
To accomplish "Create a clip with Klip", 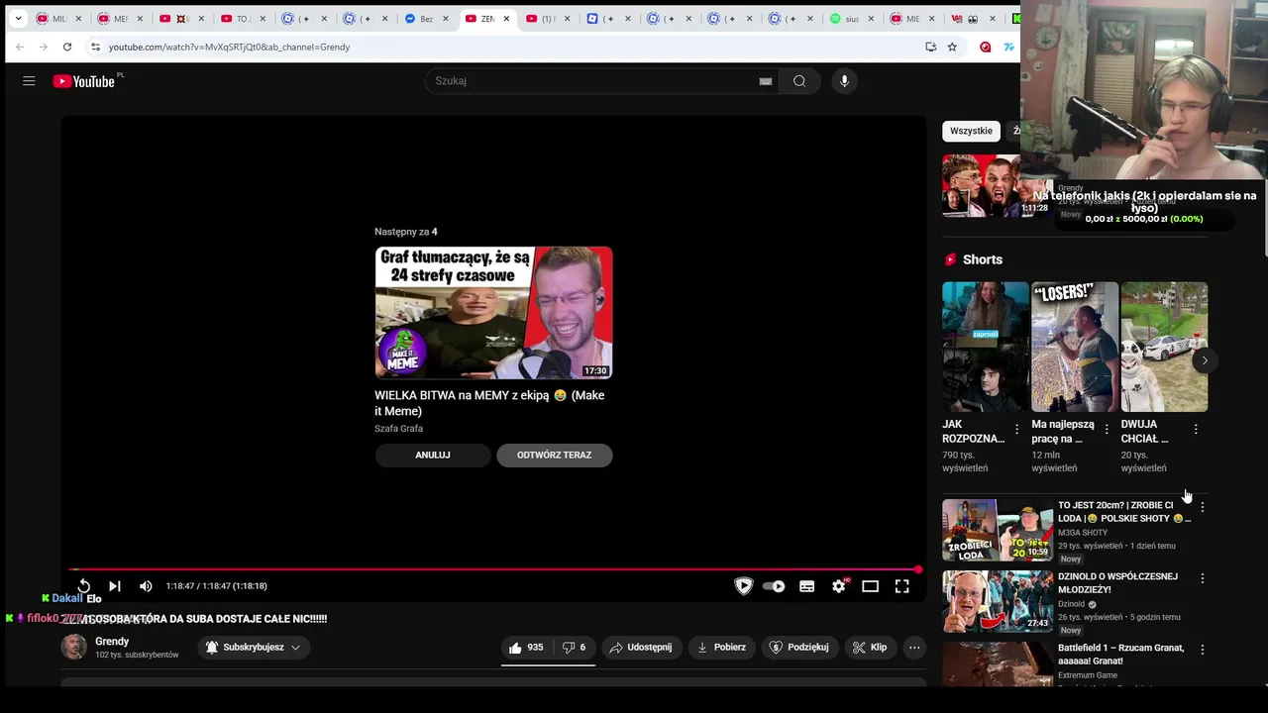I will 870,648.
